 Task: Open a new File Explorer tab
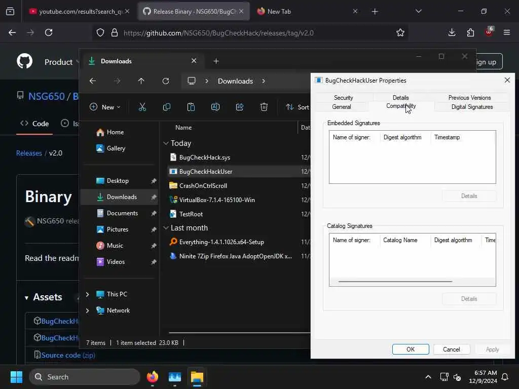[x=216, y=61]
